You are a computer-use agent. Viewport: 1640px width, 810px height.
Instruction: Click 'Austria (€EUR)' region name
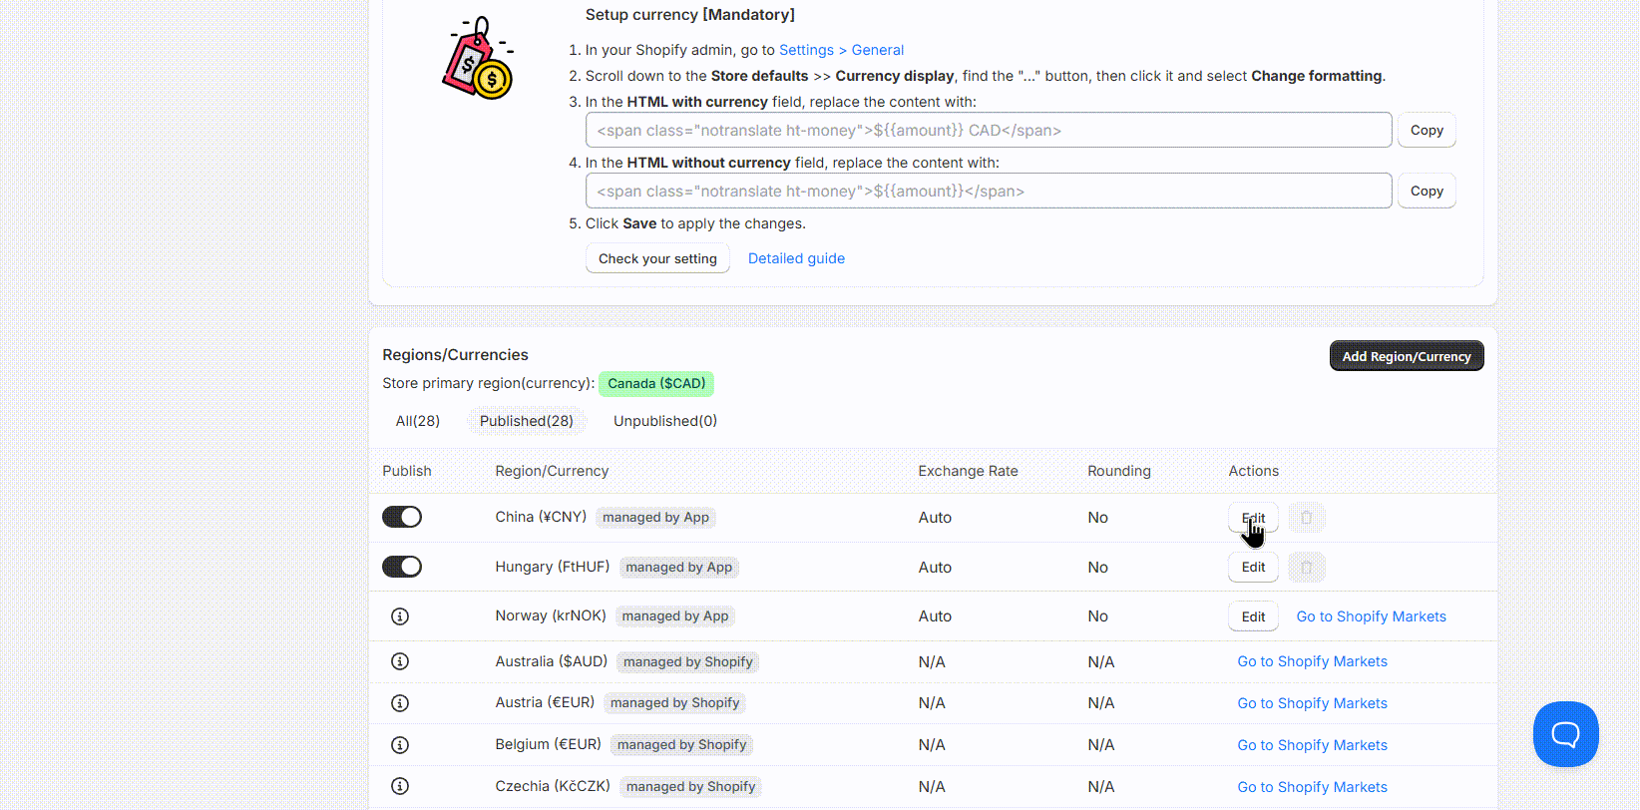(x=545, y=702)
